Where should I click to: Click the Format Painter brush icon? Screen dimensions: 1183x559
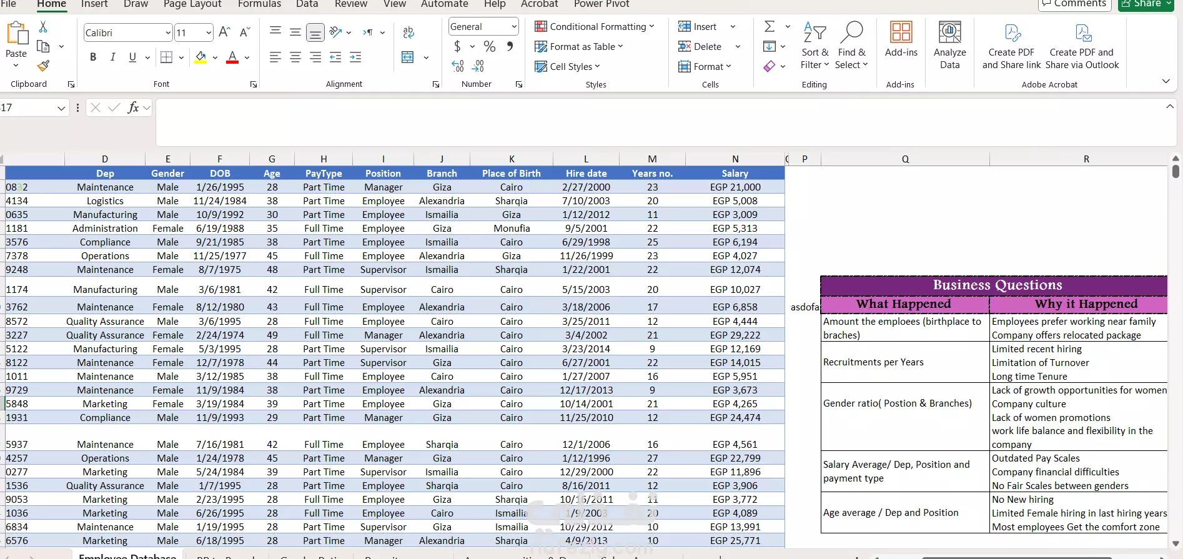click(x=43, y=66)
